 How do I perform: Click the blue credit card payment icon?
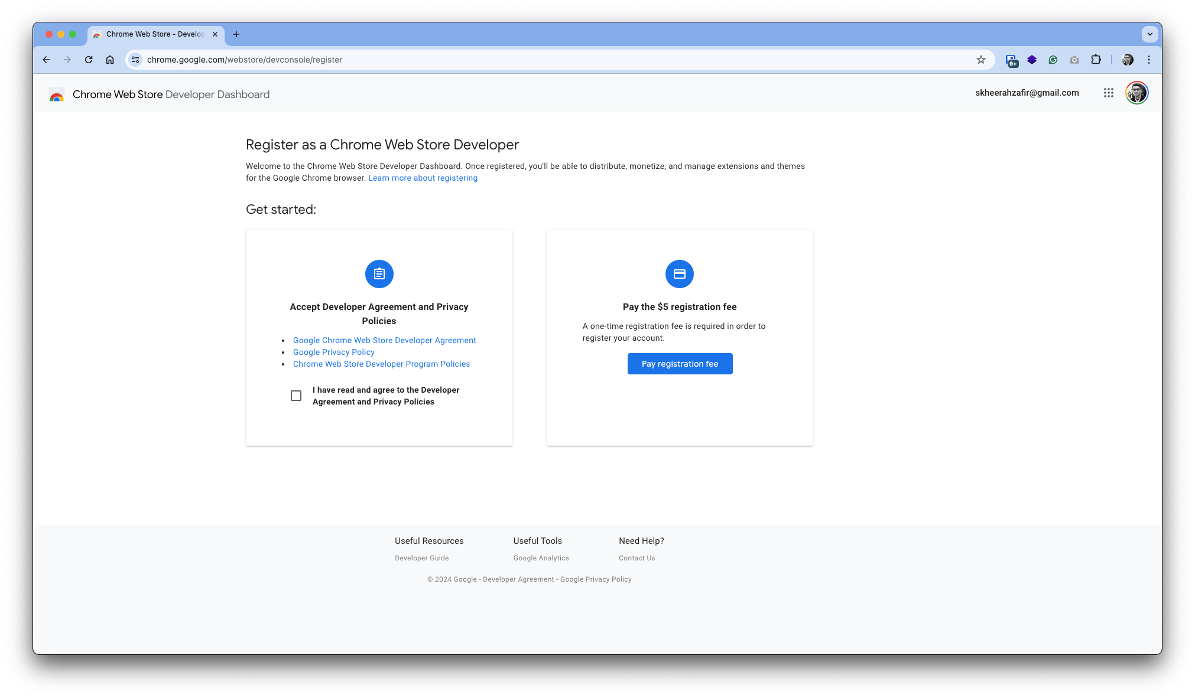pos(680,274)
